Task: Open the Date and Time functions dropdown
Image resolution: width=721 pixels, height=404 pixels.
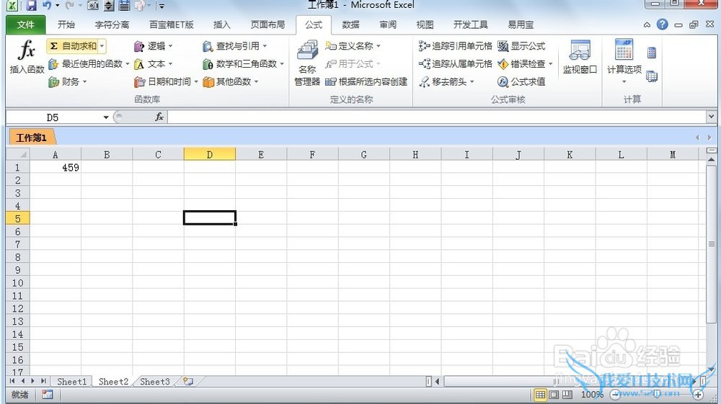Action: (x=166, y=81)
